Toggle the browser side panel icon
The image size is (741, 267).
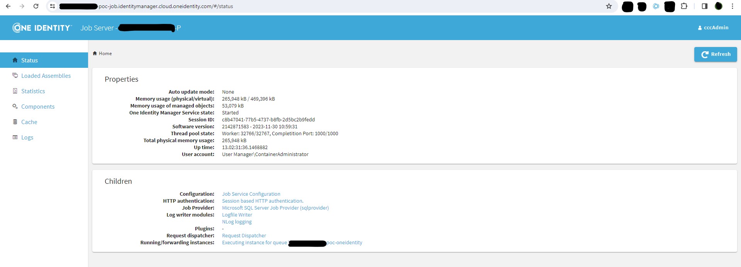pyautogui.click(x=705, y=6)
